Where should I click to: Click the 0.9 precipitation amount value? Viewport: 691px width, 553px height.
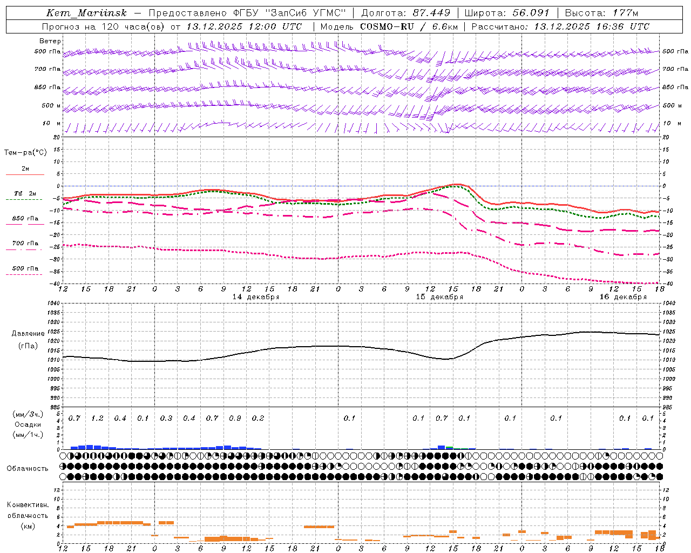(235, 418)
